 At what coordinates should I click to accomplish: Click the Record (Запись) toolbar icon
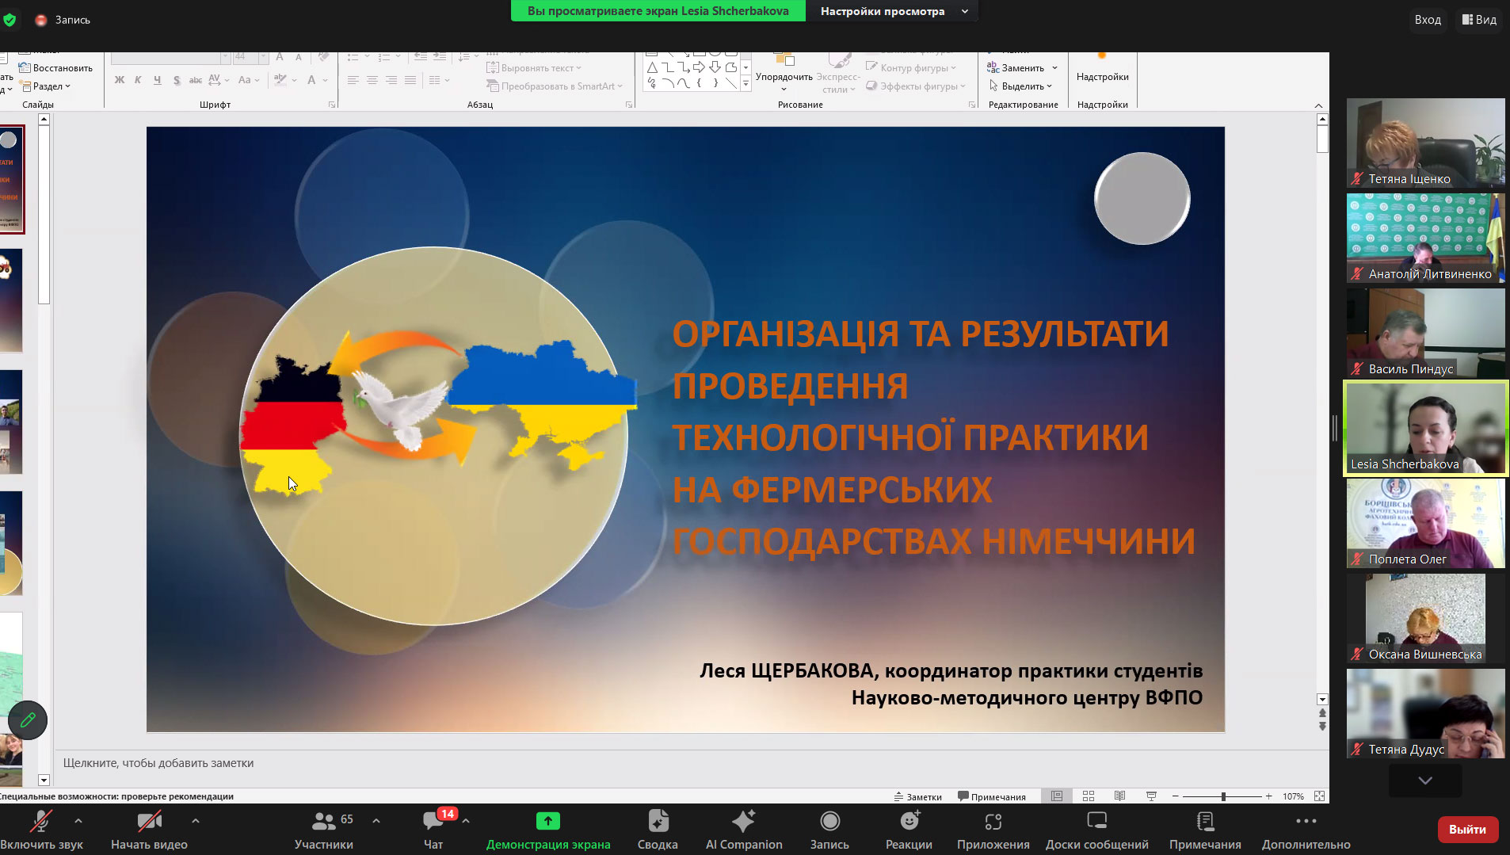829,821
